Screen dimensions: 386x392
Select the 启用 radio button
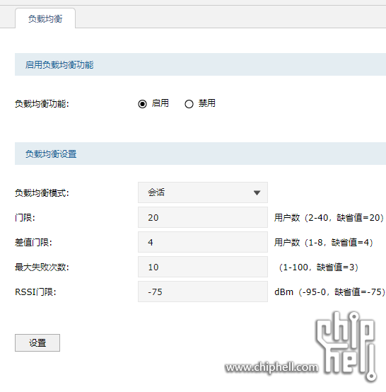[142, 104]
